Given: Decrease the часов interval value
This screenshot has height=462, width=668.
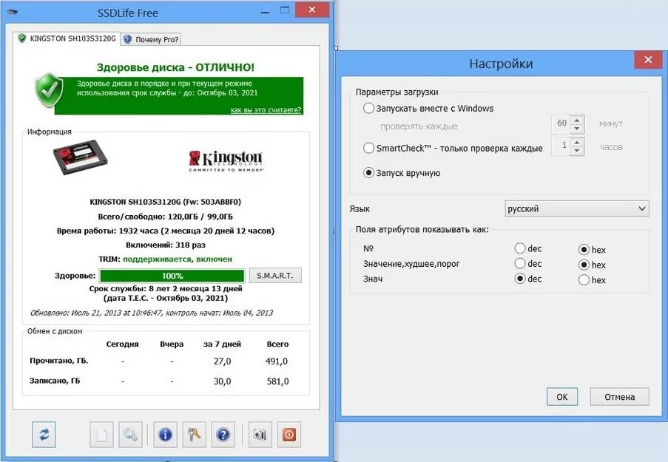Looking at the screenshot, I should coord(577,151).
